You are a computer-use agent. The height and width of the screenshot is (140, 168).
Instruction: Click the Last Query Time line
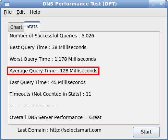tap(48, 82)
